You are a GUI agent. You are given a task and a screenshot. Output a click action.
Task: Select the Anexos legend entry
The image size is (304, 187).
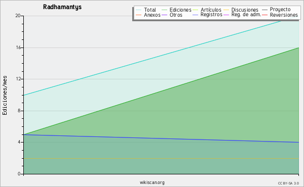pyautogui.click(x=152, y=15)
